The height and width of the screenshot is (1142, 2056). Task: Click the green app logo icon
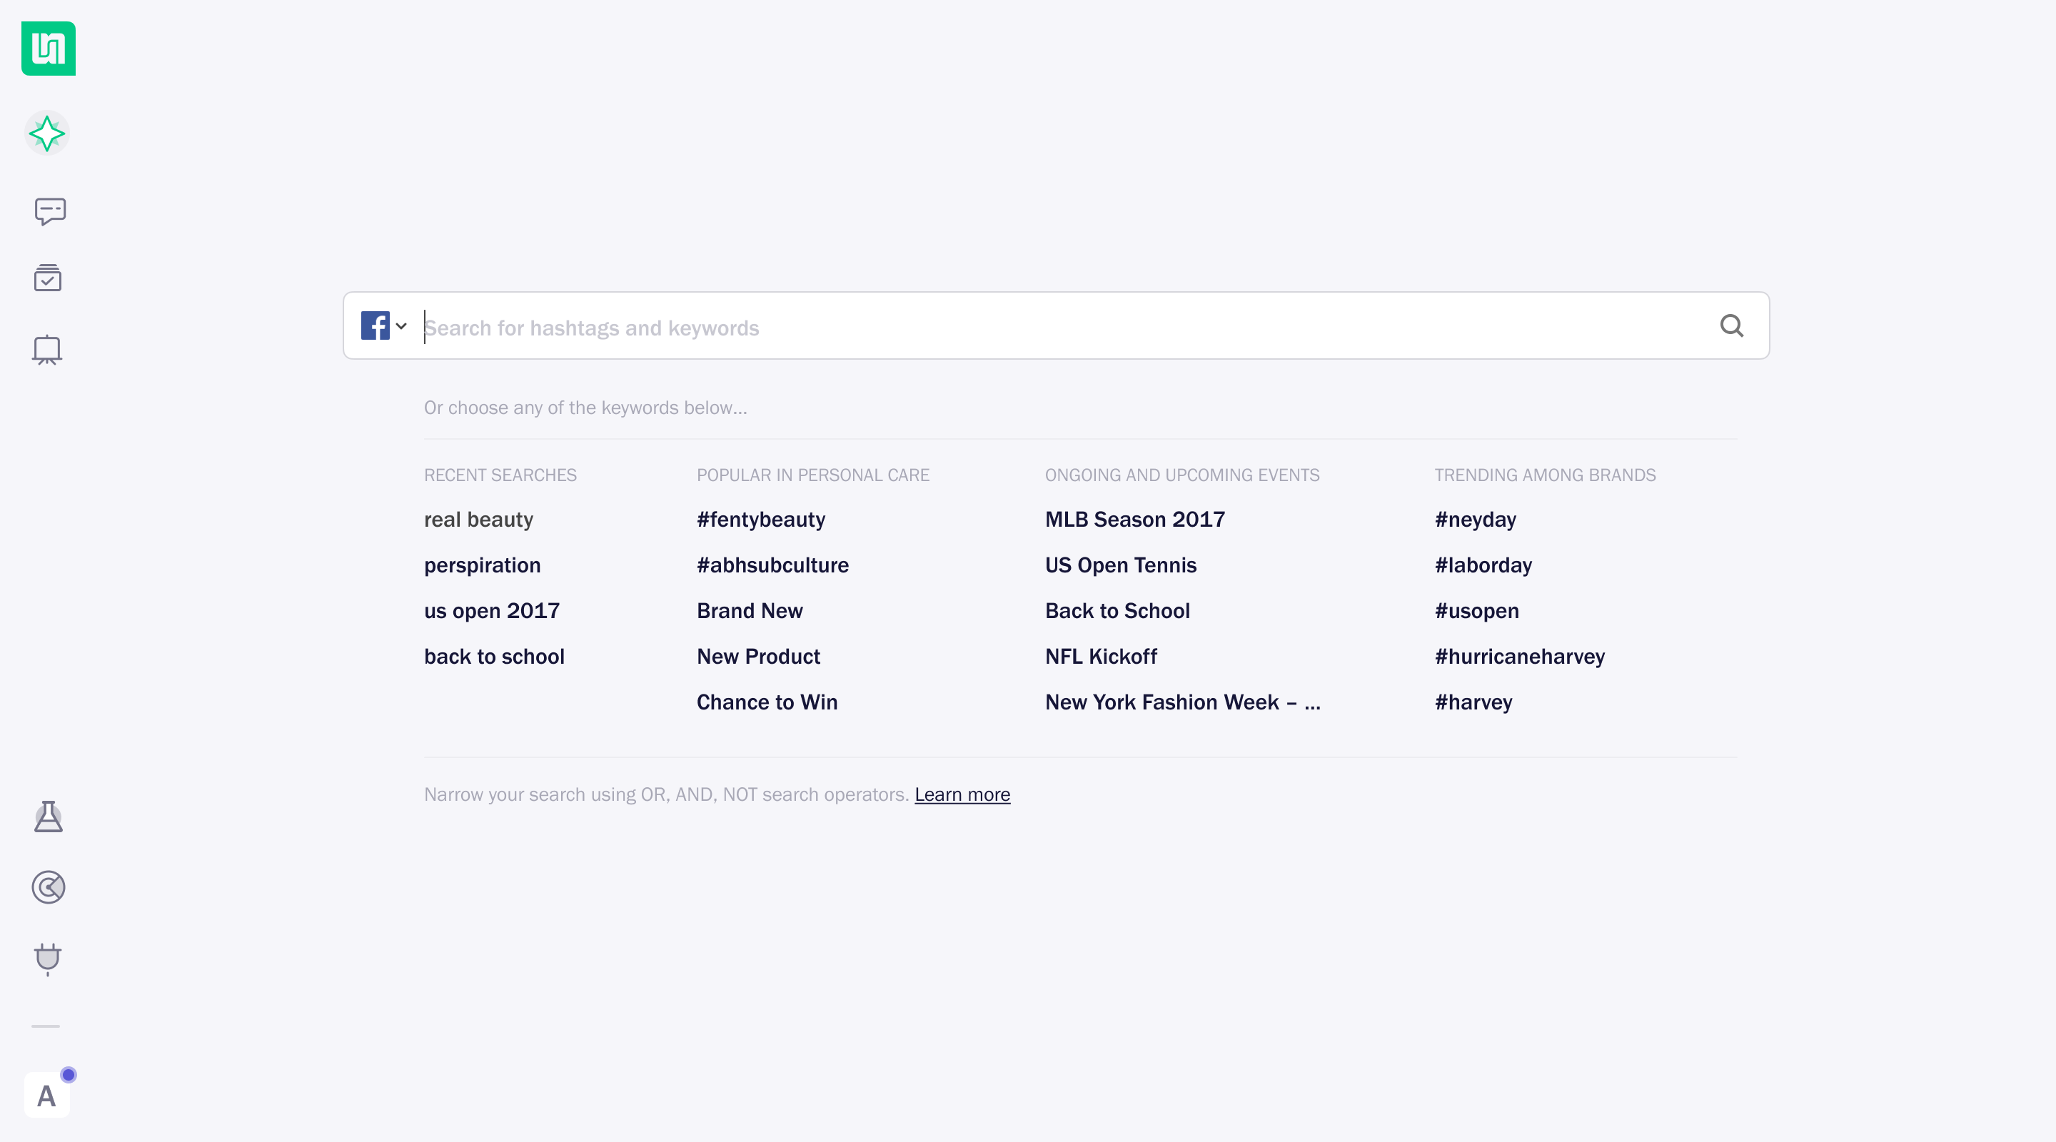49,49
